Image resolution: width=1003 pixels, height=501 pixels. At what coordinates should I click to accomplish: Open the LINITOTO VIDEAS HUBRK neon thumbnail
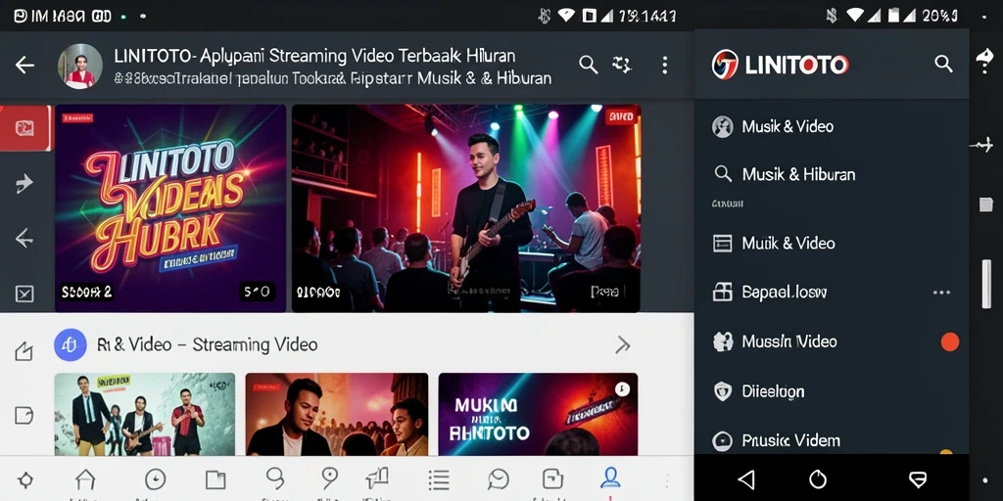[170, 208]
